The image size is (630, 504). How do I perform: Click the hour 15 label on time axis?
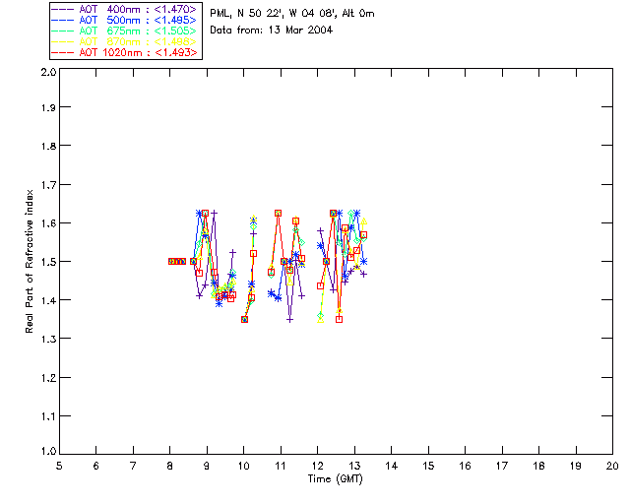pyautogui.click(x=428, y=466)
